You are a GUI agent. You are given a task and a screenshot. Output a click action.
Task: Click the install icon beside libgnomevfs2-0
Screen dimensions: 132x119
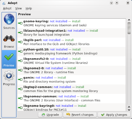[x=20, y=61]
